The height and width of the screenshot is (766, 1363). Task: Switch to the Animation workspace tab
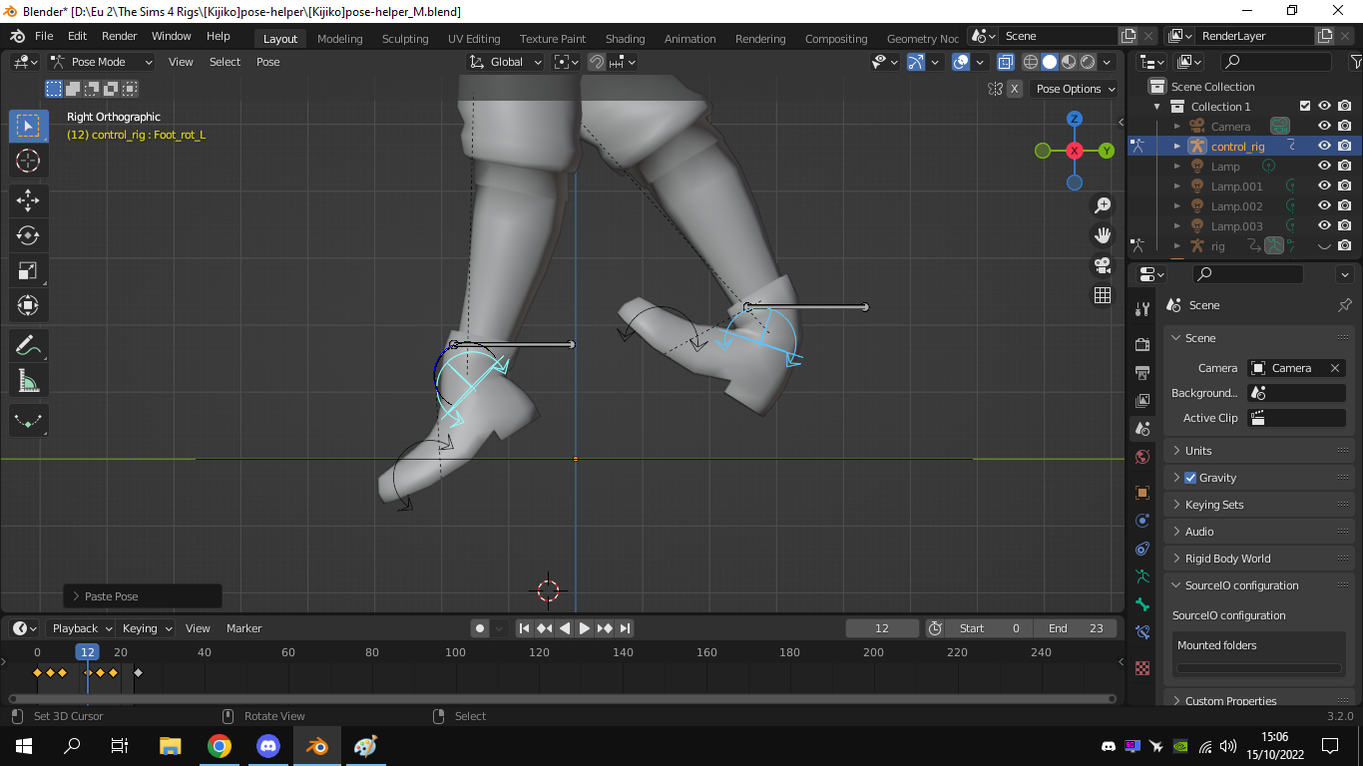click(x=690, y=39)
